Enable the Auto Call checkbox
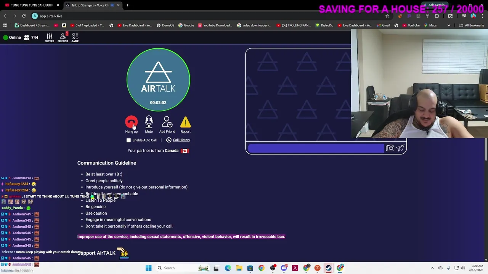The height and width of the screenshot is (274, 488). [x=128, y=140]
